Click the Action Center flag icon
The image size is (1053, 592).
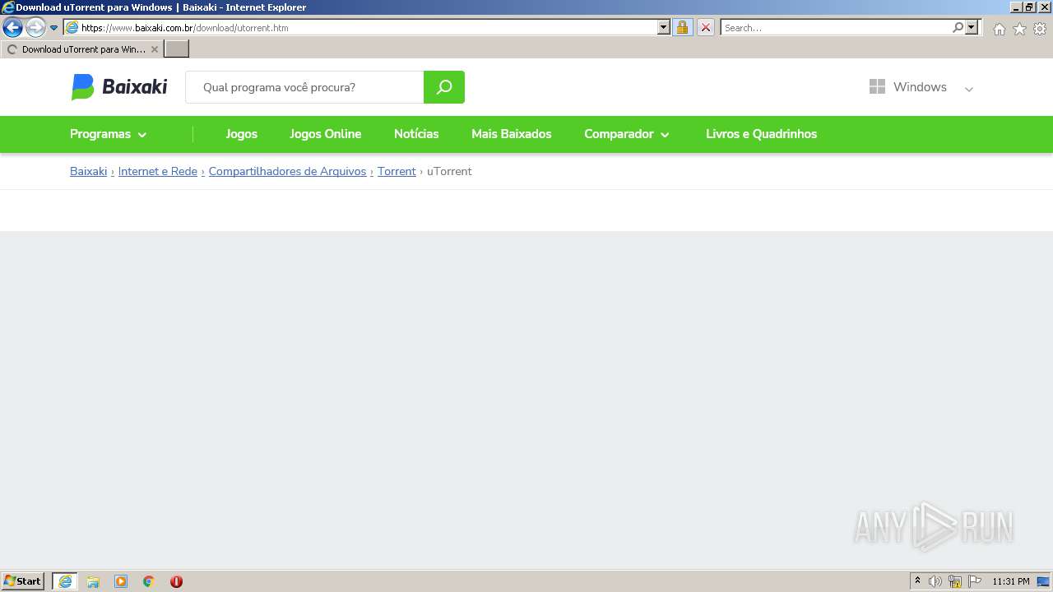pos(975,581)
